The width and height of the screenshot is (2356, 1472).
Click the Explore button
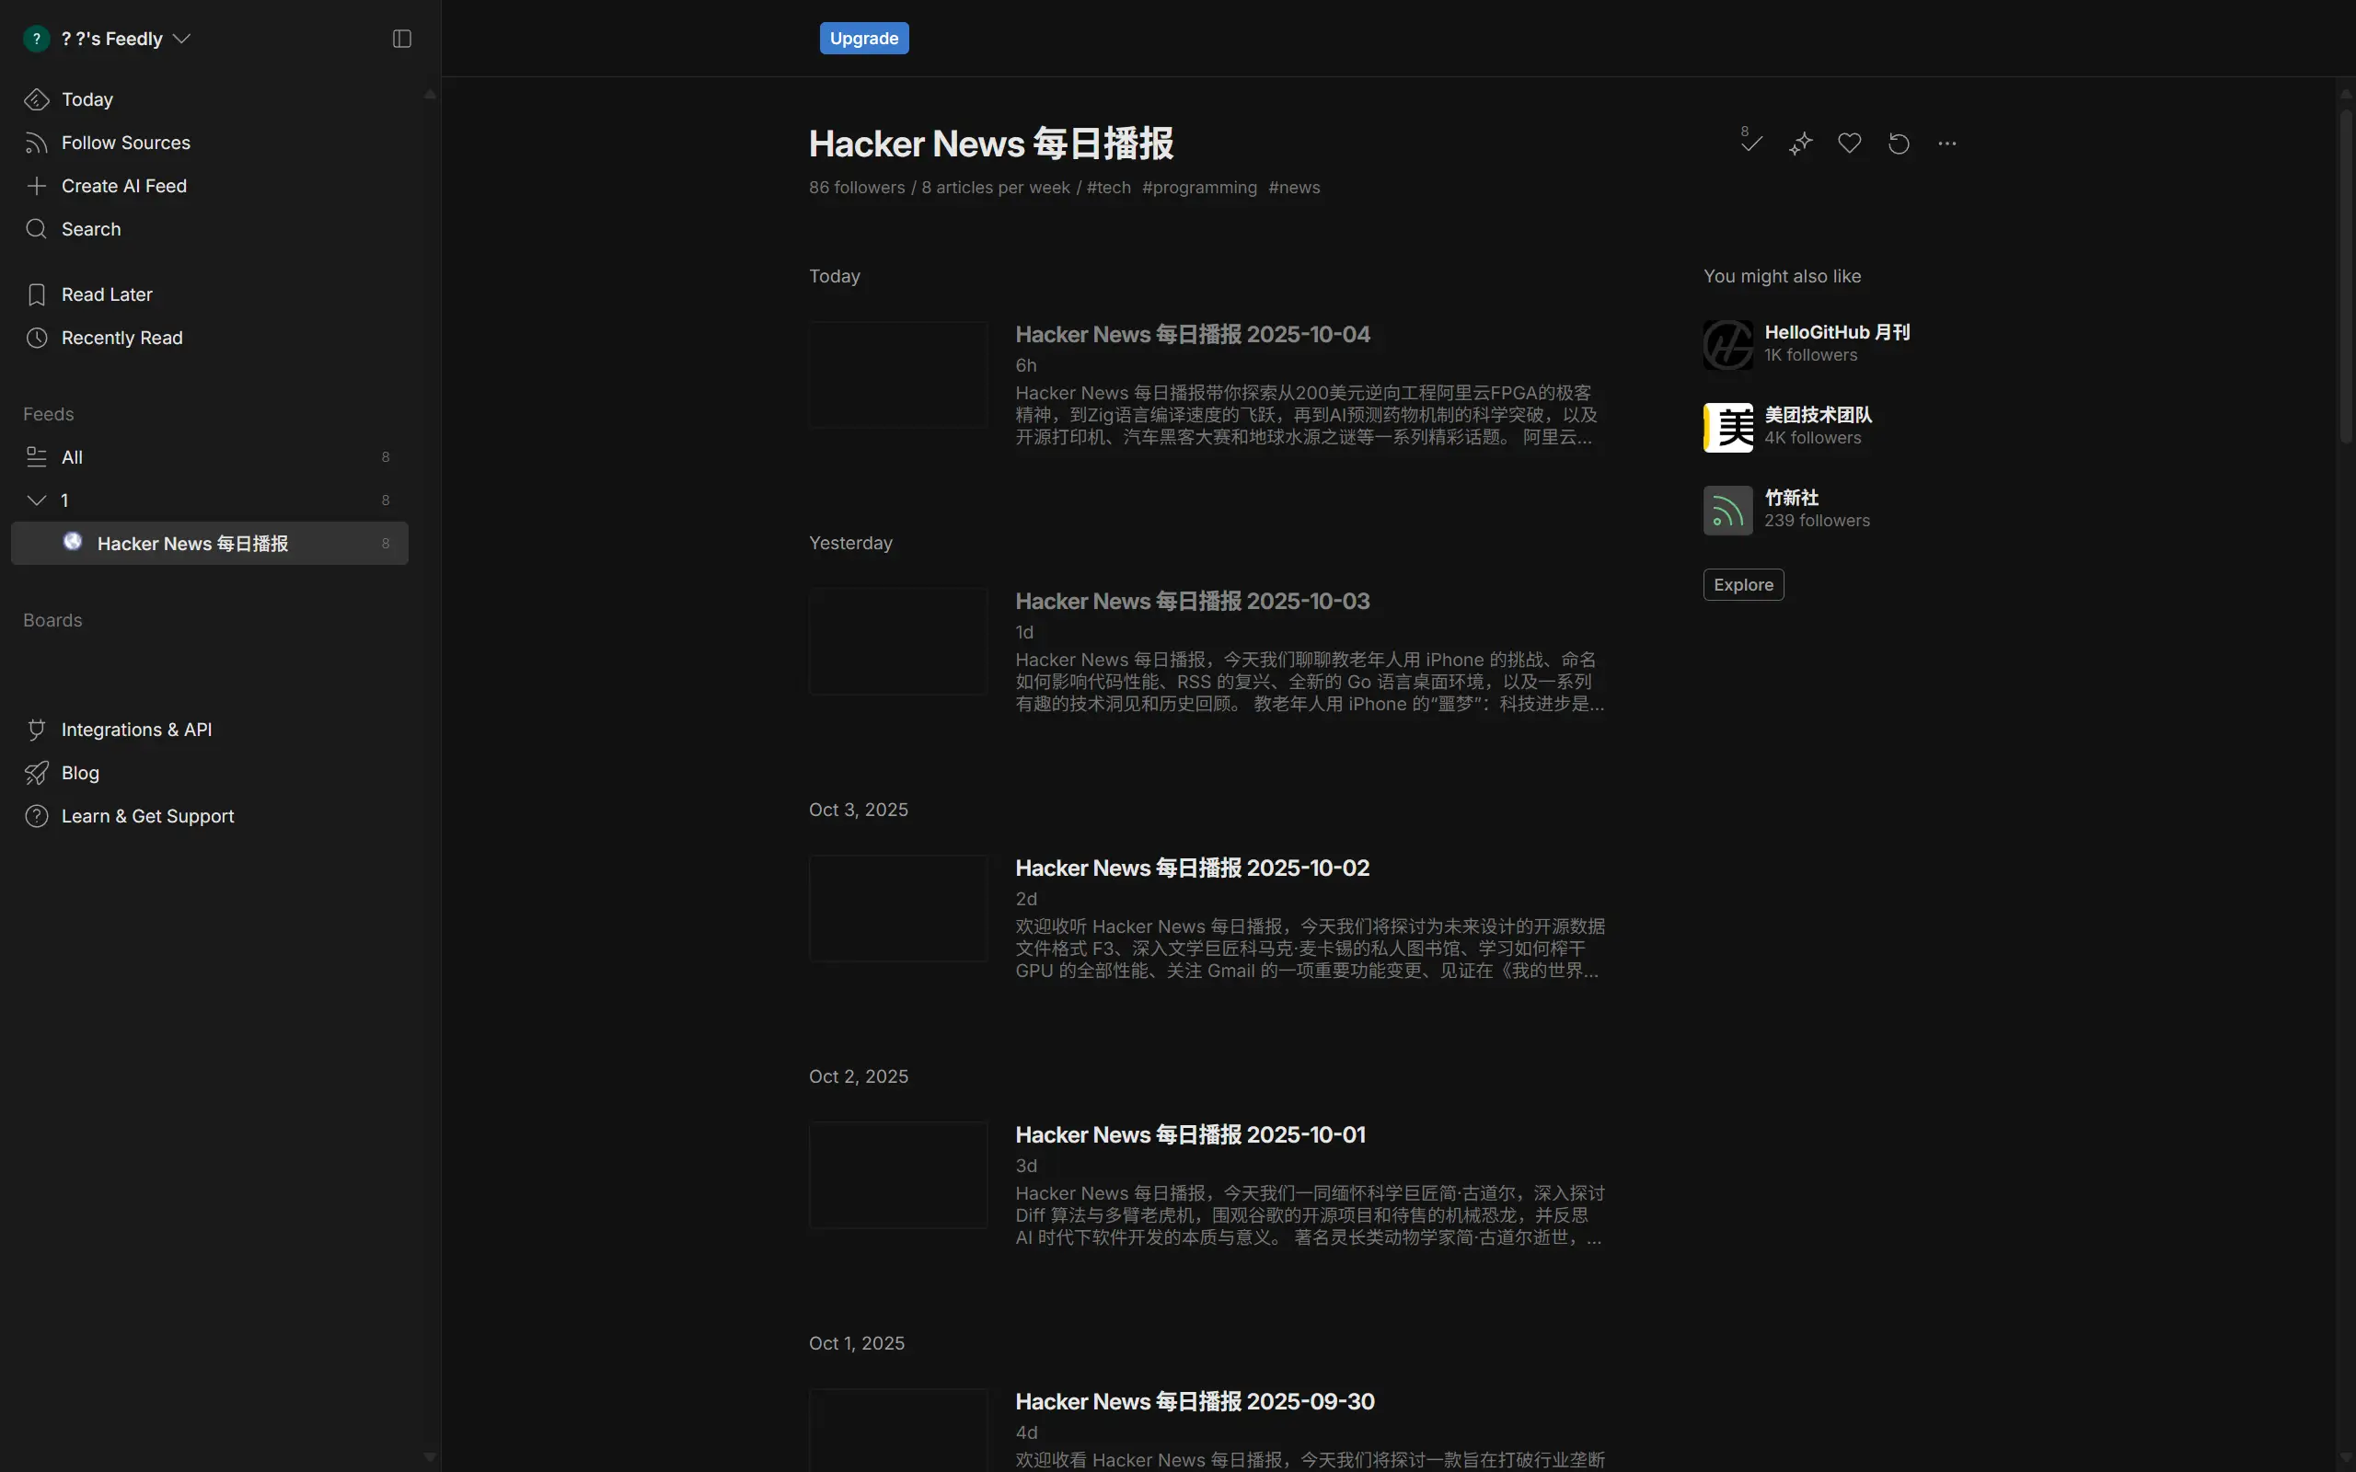coord(1743,584)
